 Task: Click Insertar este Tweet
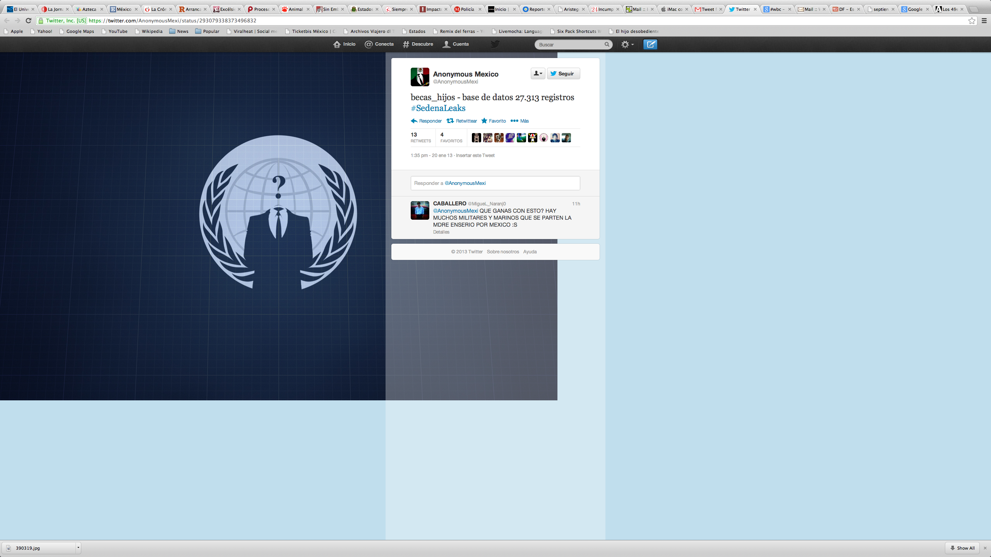pyautogui.click(x=475, y=155)
